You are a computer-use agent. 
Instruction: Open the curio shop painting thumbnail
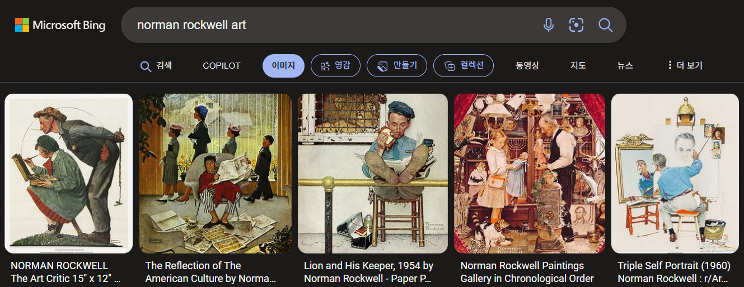[x=530, y=174]
